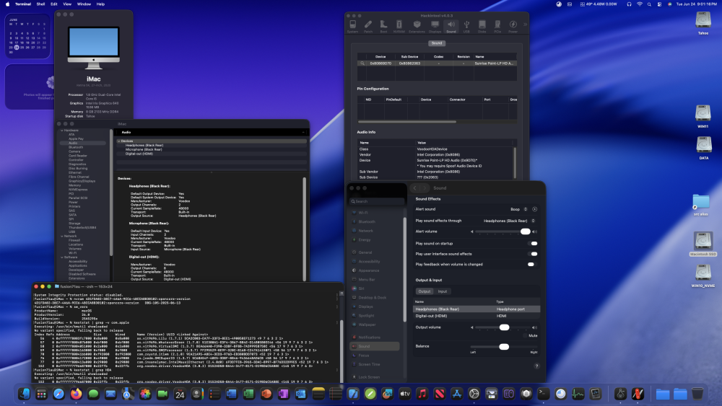Image resolution: width=722 pixels, height=406 pixels.
Task: Open Sound settings help question mark
Action: tap(536, 366)
